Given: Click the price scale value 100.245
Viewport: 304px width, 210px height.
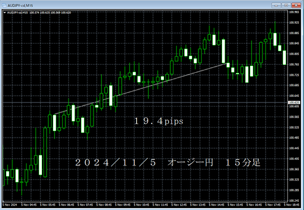Looking at the screenshot, I should pos(294,201).
